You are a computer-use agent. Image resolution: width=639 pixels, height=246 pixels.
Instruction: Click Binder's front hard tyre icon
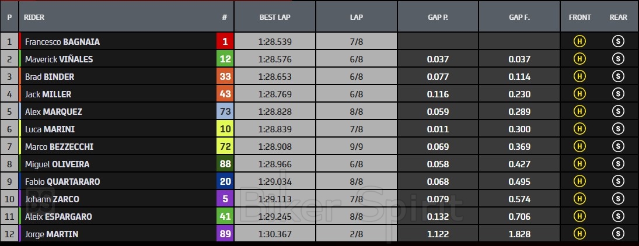click(580, 76)
